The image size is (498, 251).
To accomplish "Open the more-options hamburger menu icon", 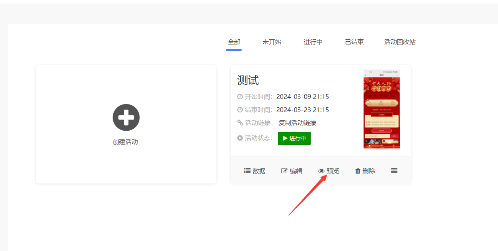I will coord(394,171).
